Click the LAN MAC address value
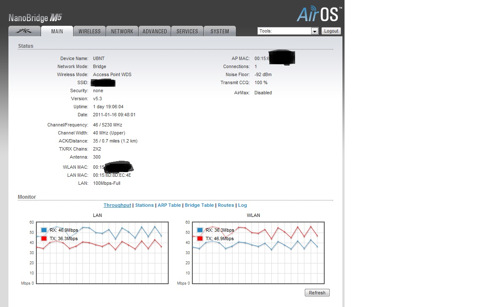This screenshot has height=307, width=487. tap(112, 175)
